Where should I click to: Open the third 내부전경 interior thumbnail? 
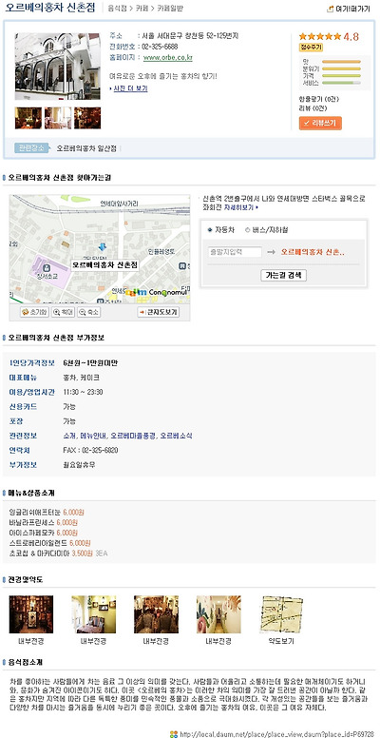point(156,614)
